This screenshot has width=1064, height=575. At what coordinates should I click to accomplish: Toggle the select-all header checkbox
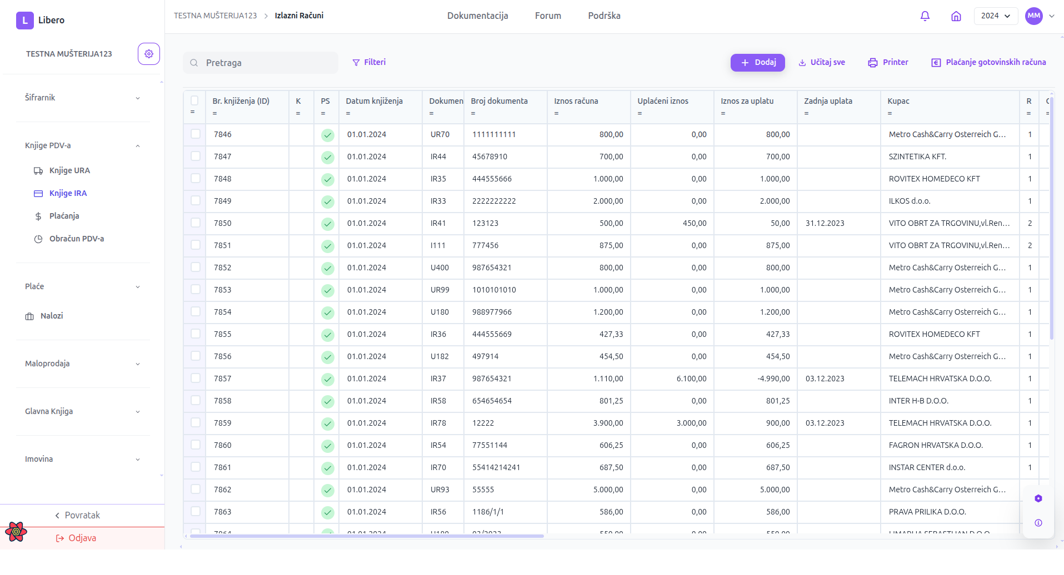(x=194, y=100)
